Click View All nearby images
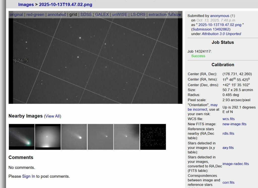Image resolution: width=258 pixels, height=188 pixels. click(53, 116)
